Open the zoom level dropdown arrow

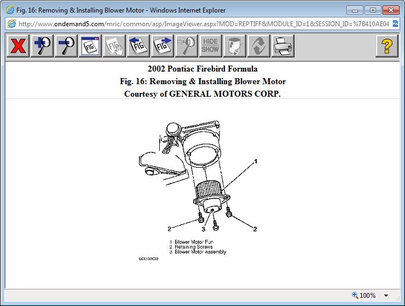386,296
